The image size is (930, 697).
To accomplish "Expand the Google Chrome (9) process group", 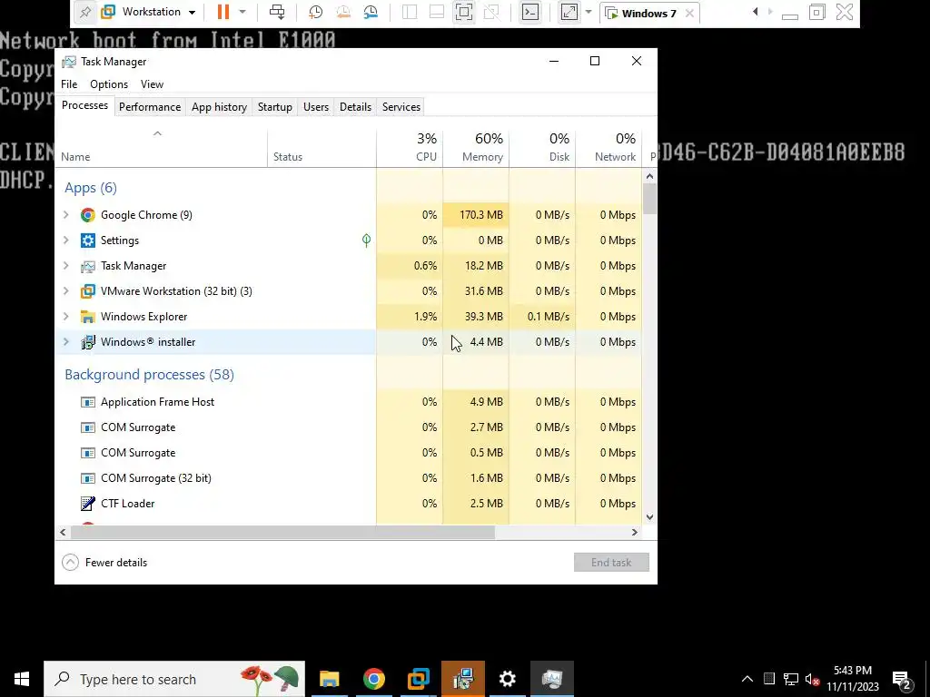I will click(x=65, y=214).
